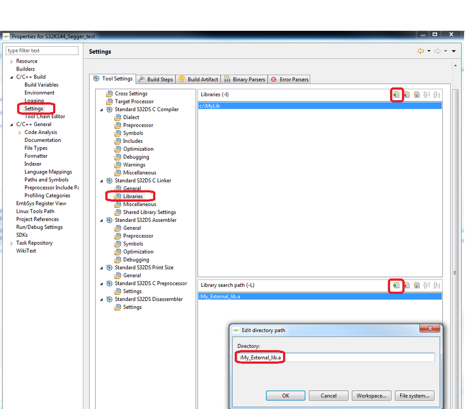The height and width of the screenshot is (409, 466).
Task: Focus the type filter text box
Action: (x=42, y=50)
